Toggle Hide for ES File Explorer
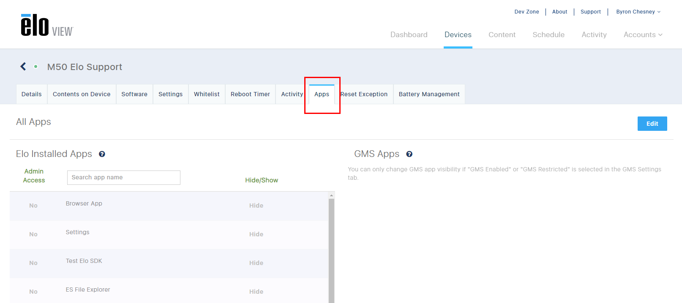This screenshot has height=303, width=682. (x=256, y=292)
